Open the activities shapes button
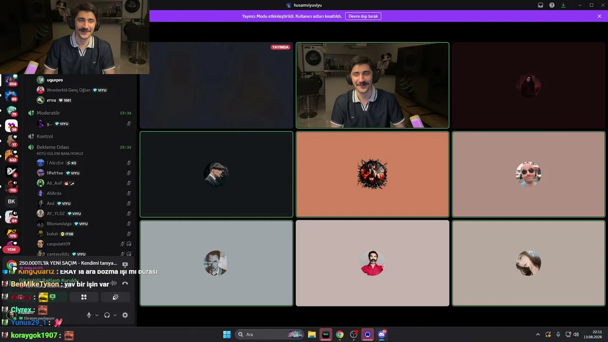 pyautogui.click(x=84, y=297)
